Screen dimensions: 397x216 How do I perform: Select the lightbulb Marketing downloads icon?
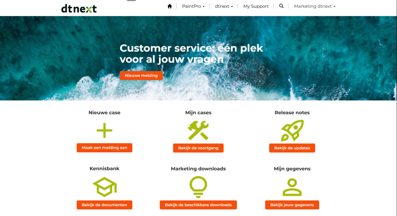[198, 187]
